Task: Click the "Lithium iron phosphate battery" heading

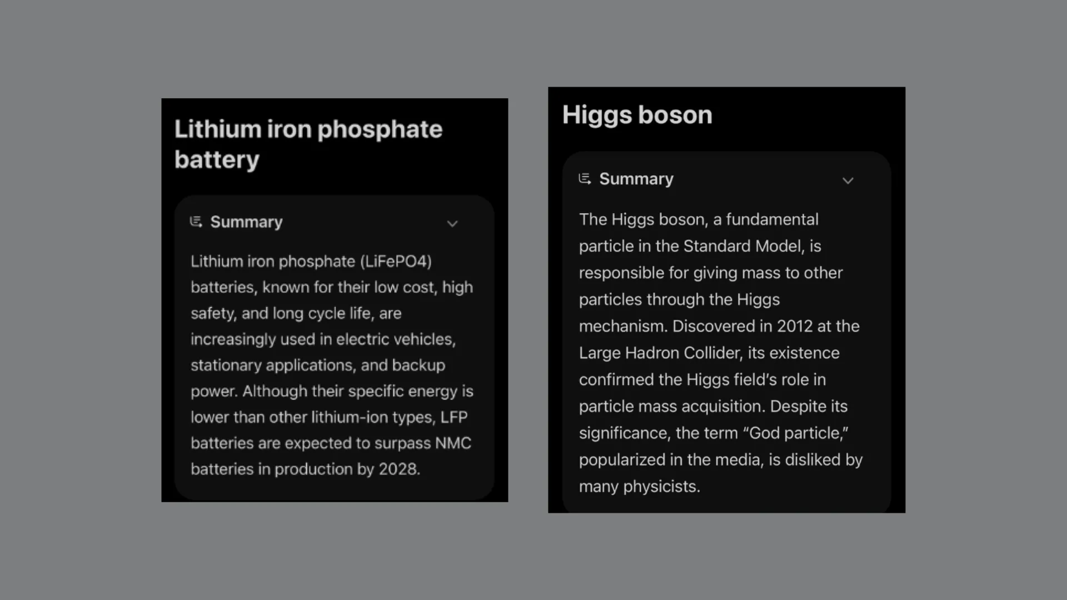Action: [x=308, y=144]
